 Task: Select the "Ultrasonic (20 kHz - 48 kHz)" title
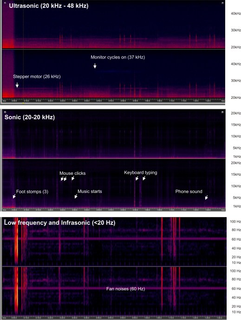[49, 6]
